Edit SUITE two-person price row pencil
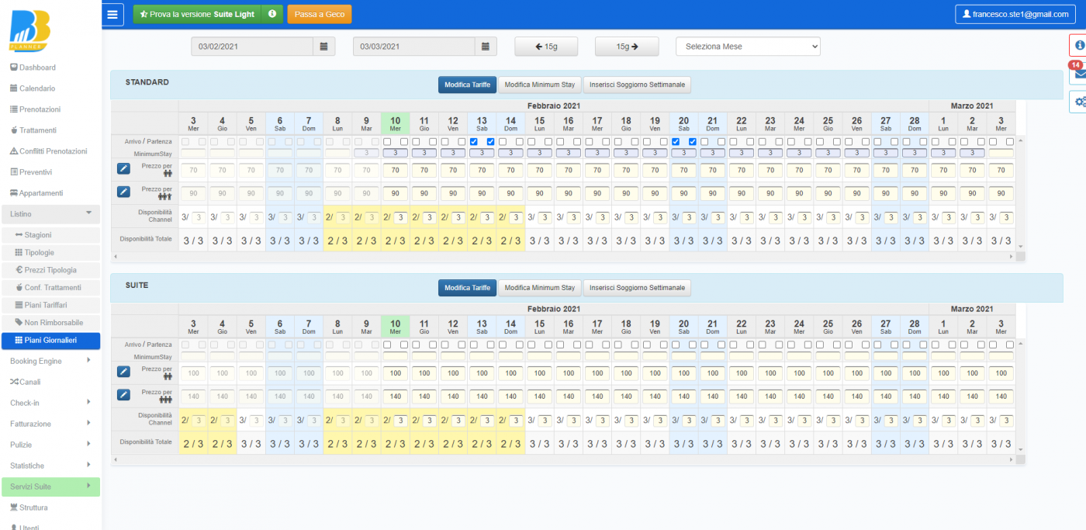 (123, 372)
